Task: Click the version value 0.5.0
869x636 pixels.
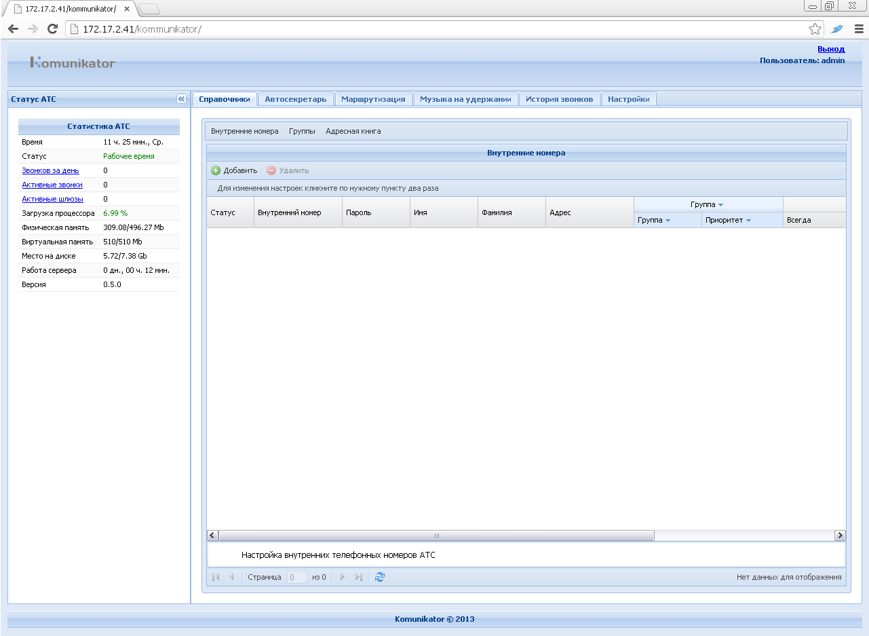Action: (x=113, y=284)
